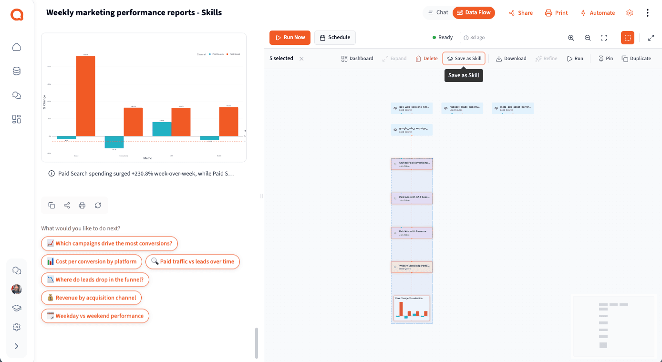
Task: Click the Save as Skill button
Action: coord(464,59)
